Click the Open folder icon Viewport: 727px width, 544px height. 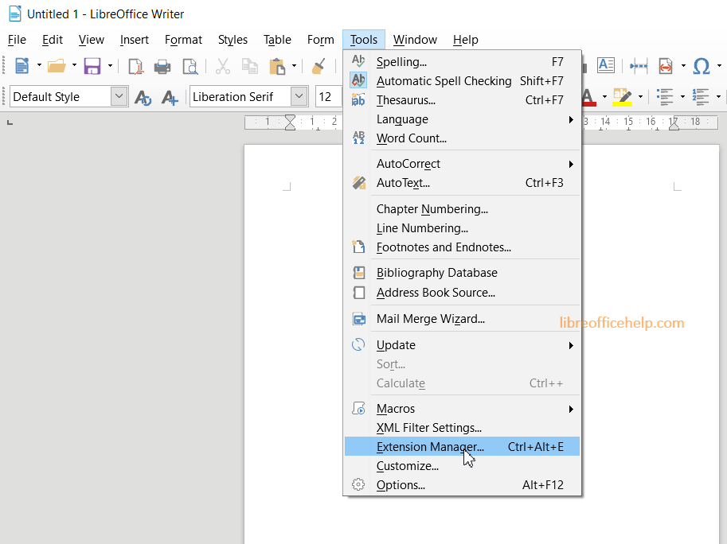point(57,66)
